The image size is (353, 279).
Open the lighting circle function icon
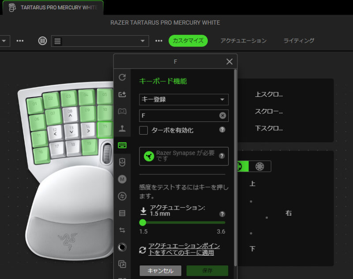122,247
